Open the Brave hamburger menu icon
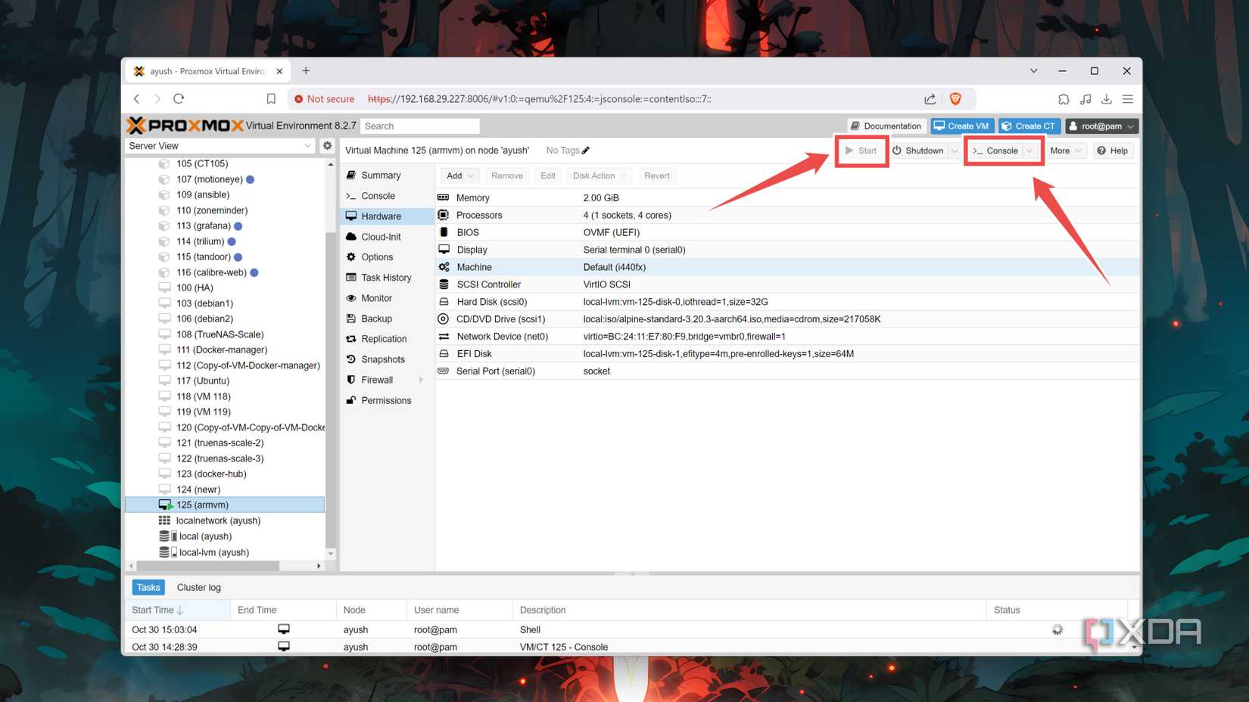Viewport: 1249px width, 702px height. click(x=1128, y=99)
